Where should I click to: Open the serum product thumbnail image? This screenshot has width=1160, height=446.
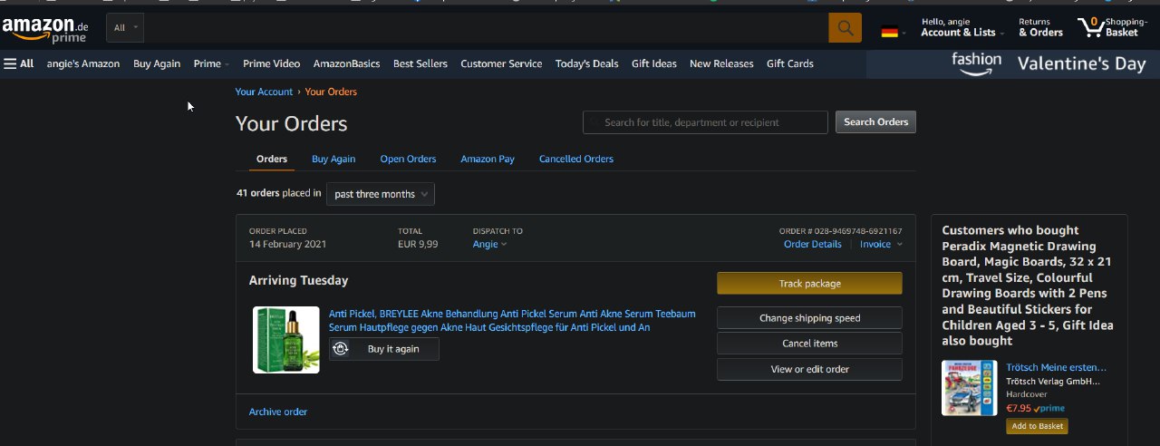click(286, 340)
